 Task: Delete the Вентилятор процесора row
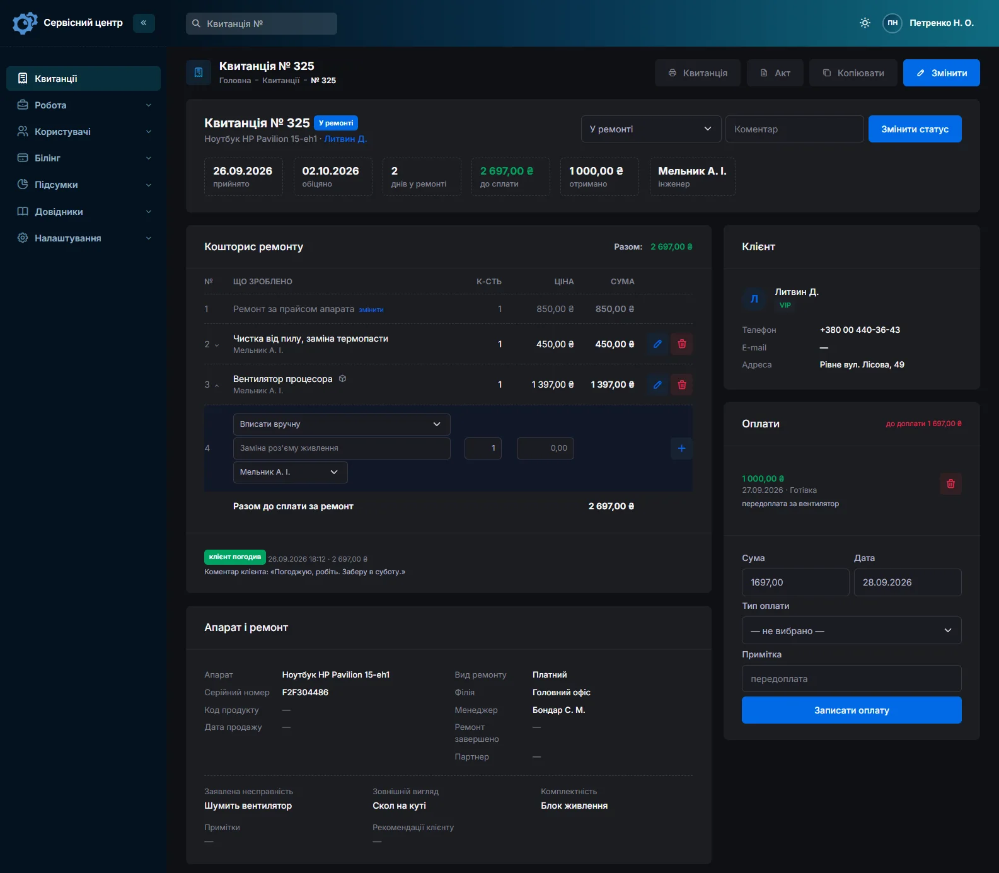click(x=682, y=384)
